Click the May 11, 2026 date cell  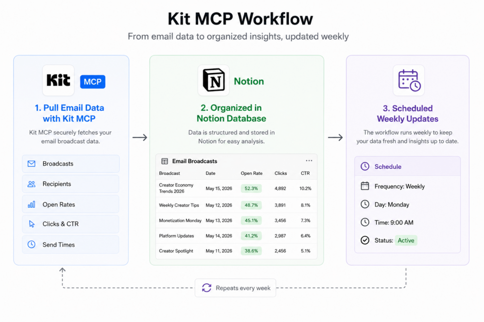coord(219,251)
